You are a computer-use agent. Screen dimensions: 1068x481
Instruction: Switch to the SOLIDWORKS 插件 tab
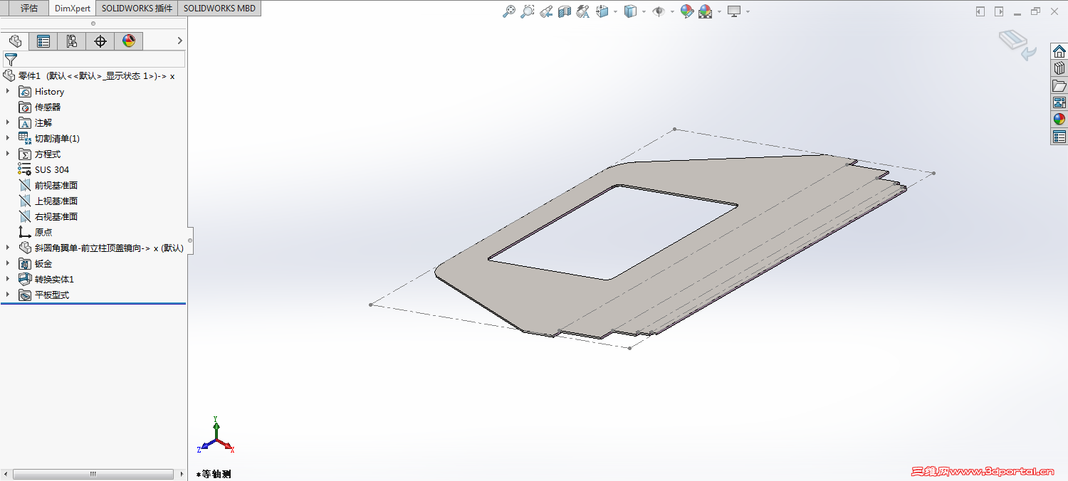[137, 9]
